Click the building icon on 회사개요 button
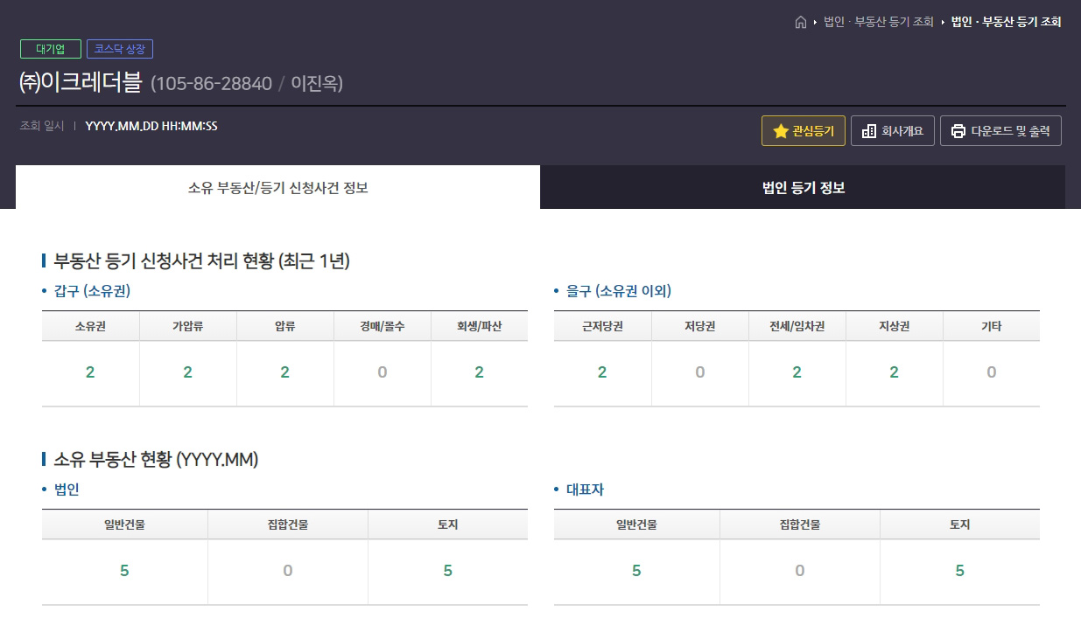Image resolution: width=1081 pixels, height=632 pixels. coord(867,130)
